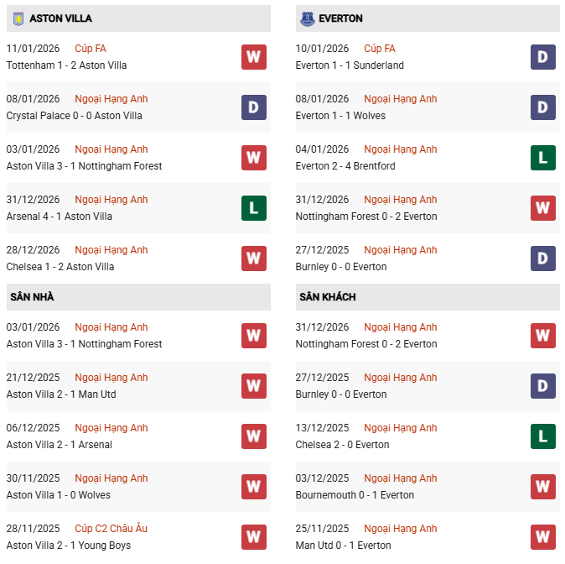The image size is (565, 564).
Task: Click the W badge for Man Utd 0-1 Everton
Action: 543,537
